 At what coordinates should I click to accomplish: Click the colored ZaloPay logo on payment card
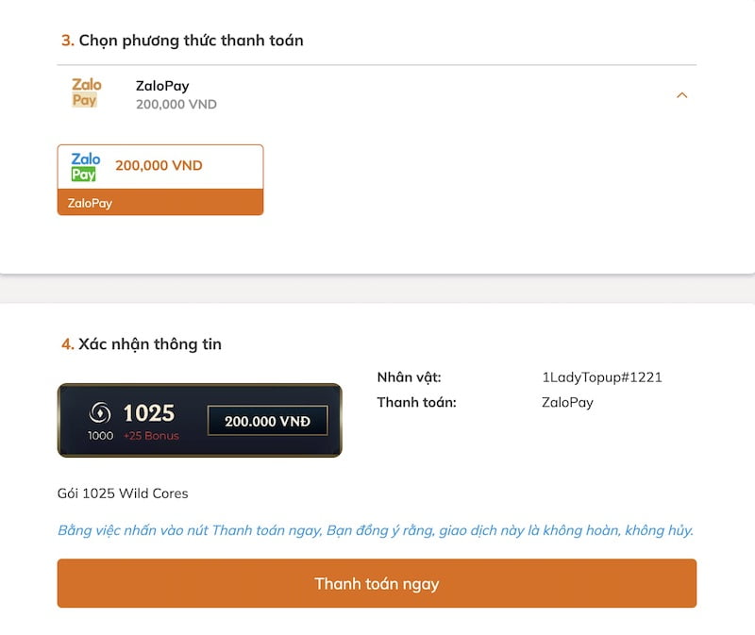pos(85,167)
